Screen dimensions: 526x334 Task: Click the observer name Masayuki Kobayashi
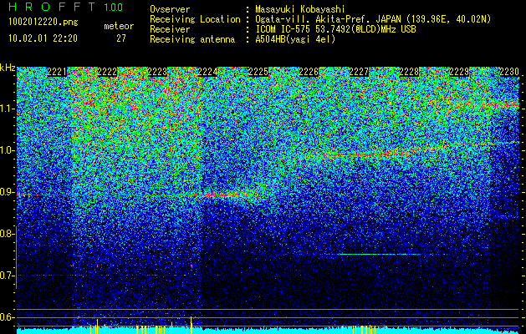point(300,9)
